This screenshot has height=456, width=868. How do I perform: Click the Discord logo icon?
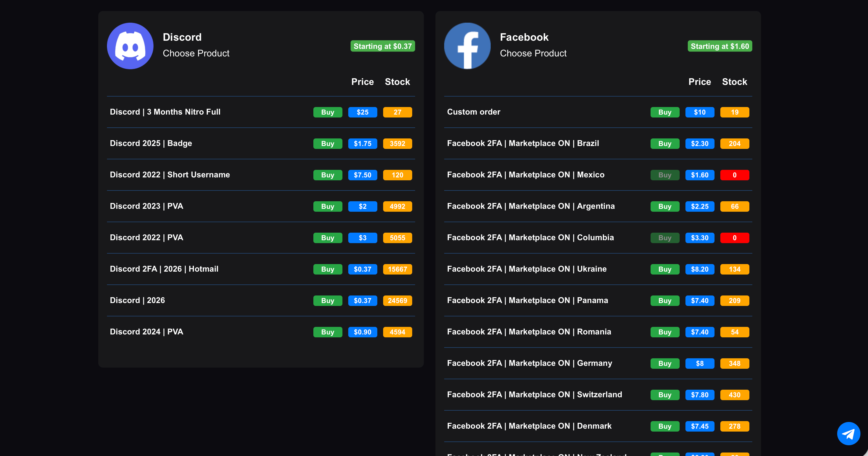130,46
